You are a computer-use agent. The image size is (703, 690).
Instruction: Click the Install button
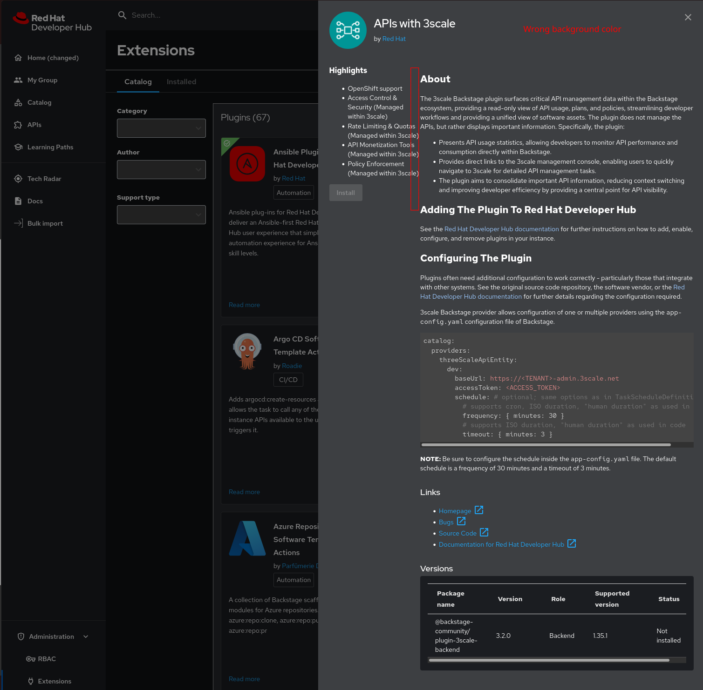pos(346,193)
